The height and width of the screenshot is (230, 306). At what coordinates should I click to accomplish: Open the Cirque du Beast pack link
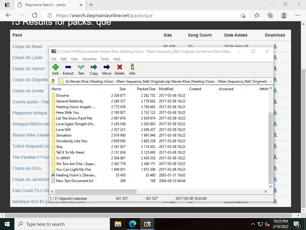tap(27, 46)
